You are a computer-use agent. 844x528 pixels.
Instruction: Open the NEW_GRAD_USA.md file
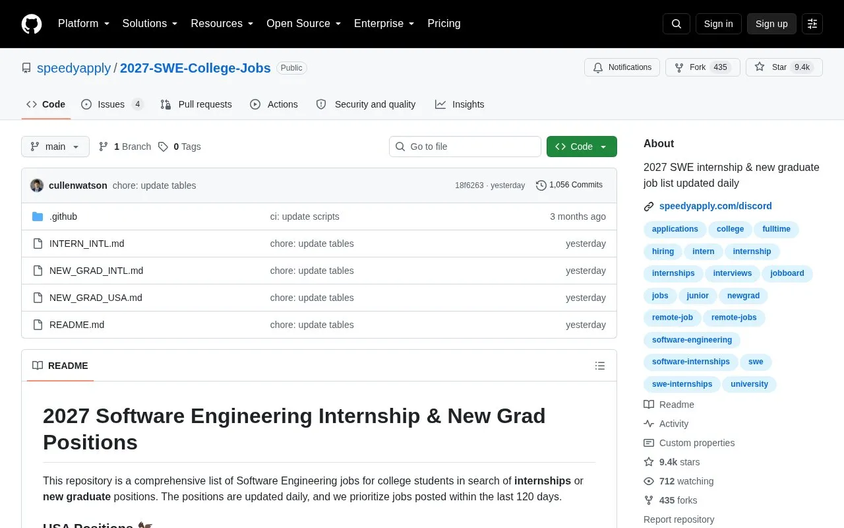point(96,298)
